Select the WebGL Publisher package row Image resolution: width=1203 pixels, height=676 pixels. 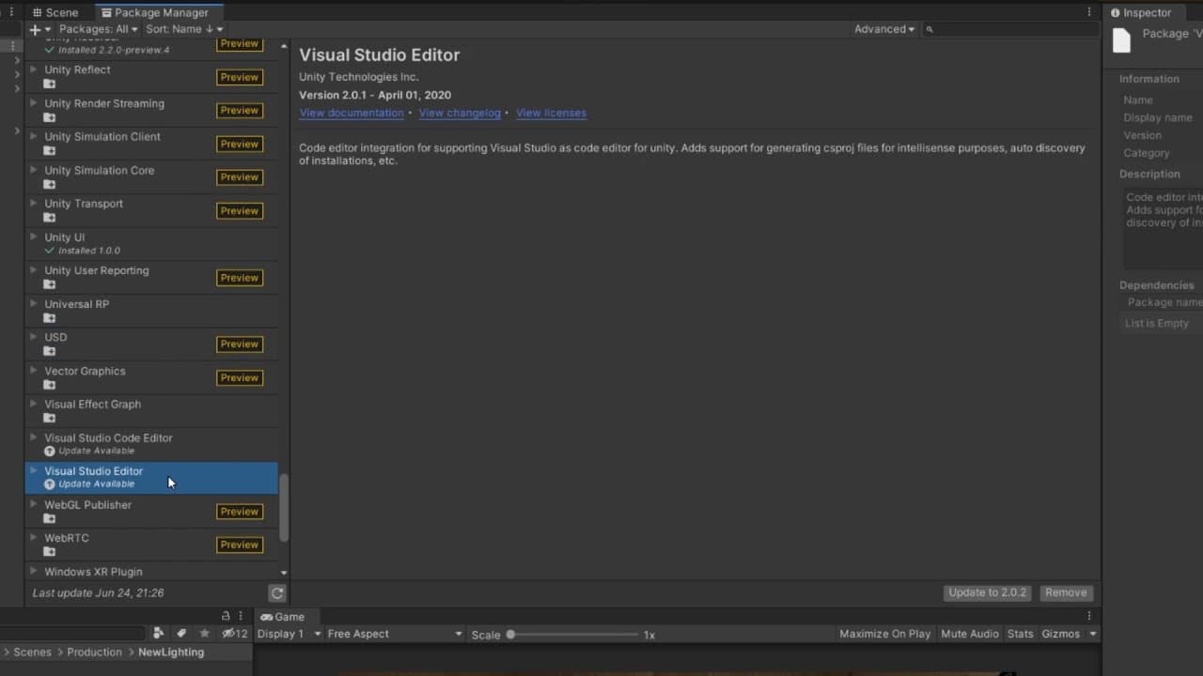[x=151, y=512]
